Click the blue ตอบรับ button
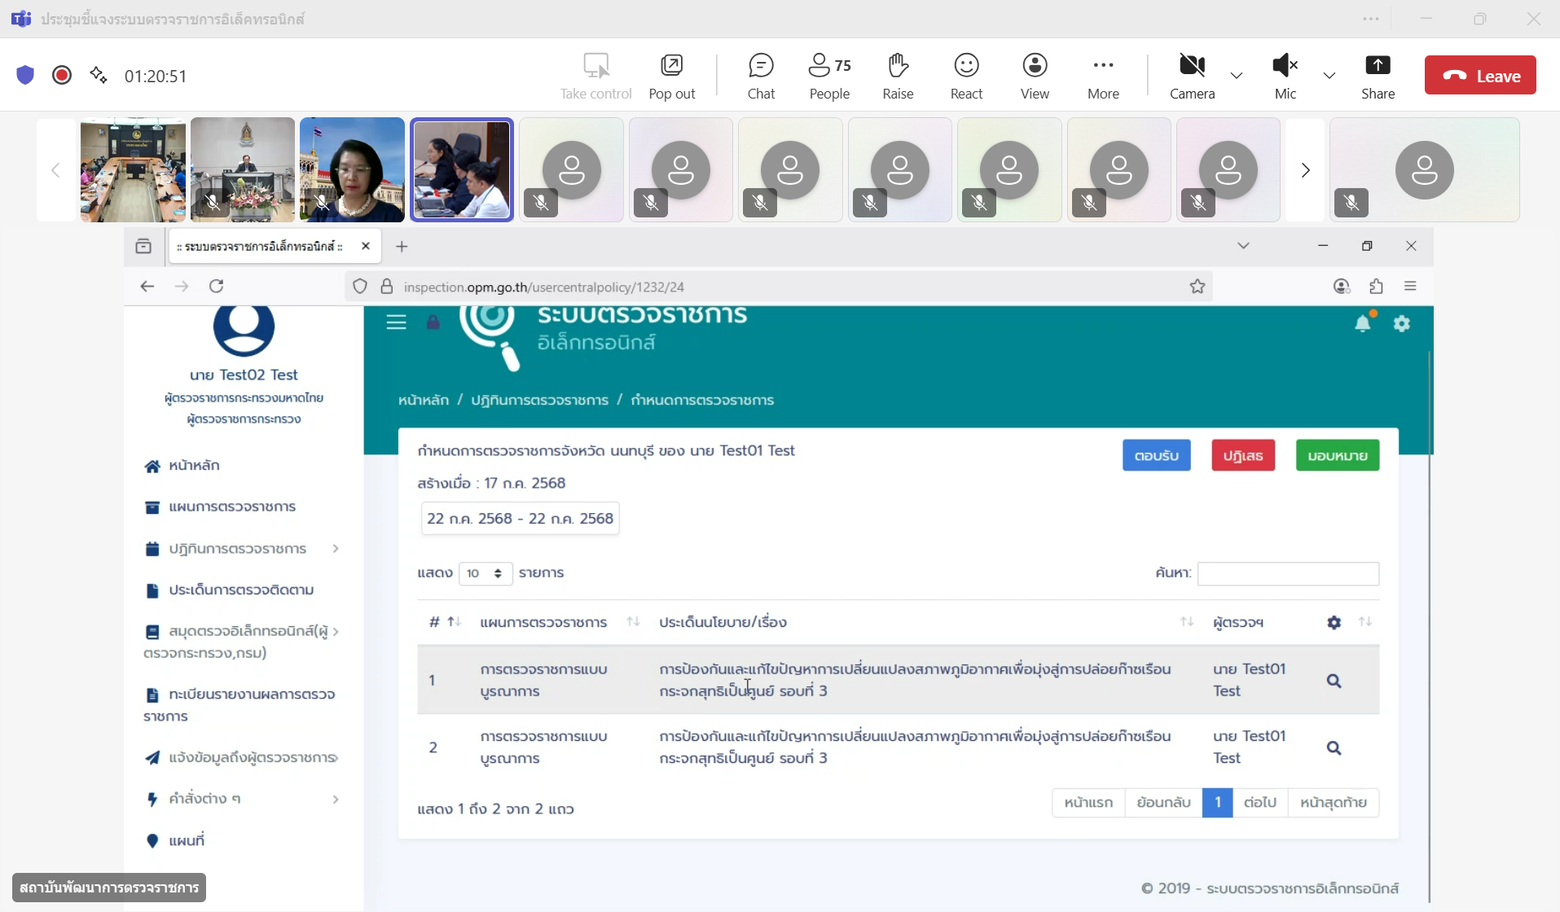Viewport: 1560px width, 912px height. click(x=1156, y=455)
